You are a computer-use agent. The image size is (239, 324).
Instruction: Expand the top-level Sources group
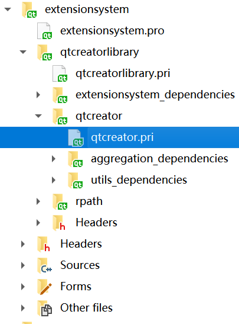coord(23,265)
